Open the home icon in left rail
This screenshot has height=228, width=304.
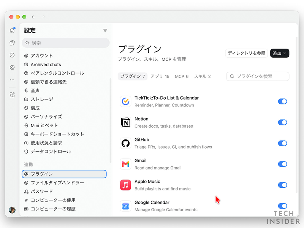click(13, 30)
